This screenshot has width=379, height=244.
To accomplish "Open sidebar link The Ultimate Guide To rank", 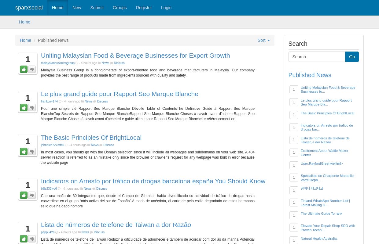I will click(322, 213).
